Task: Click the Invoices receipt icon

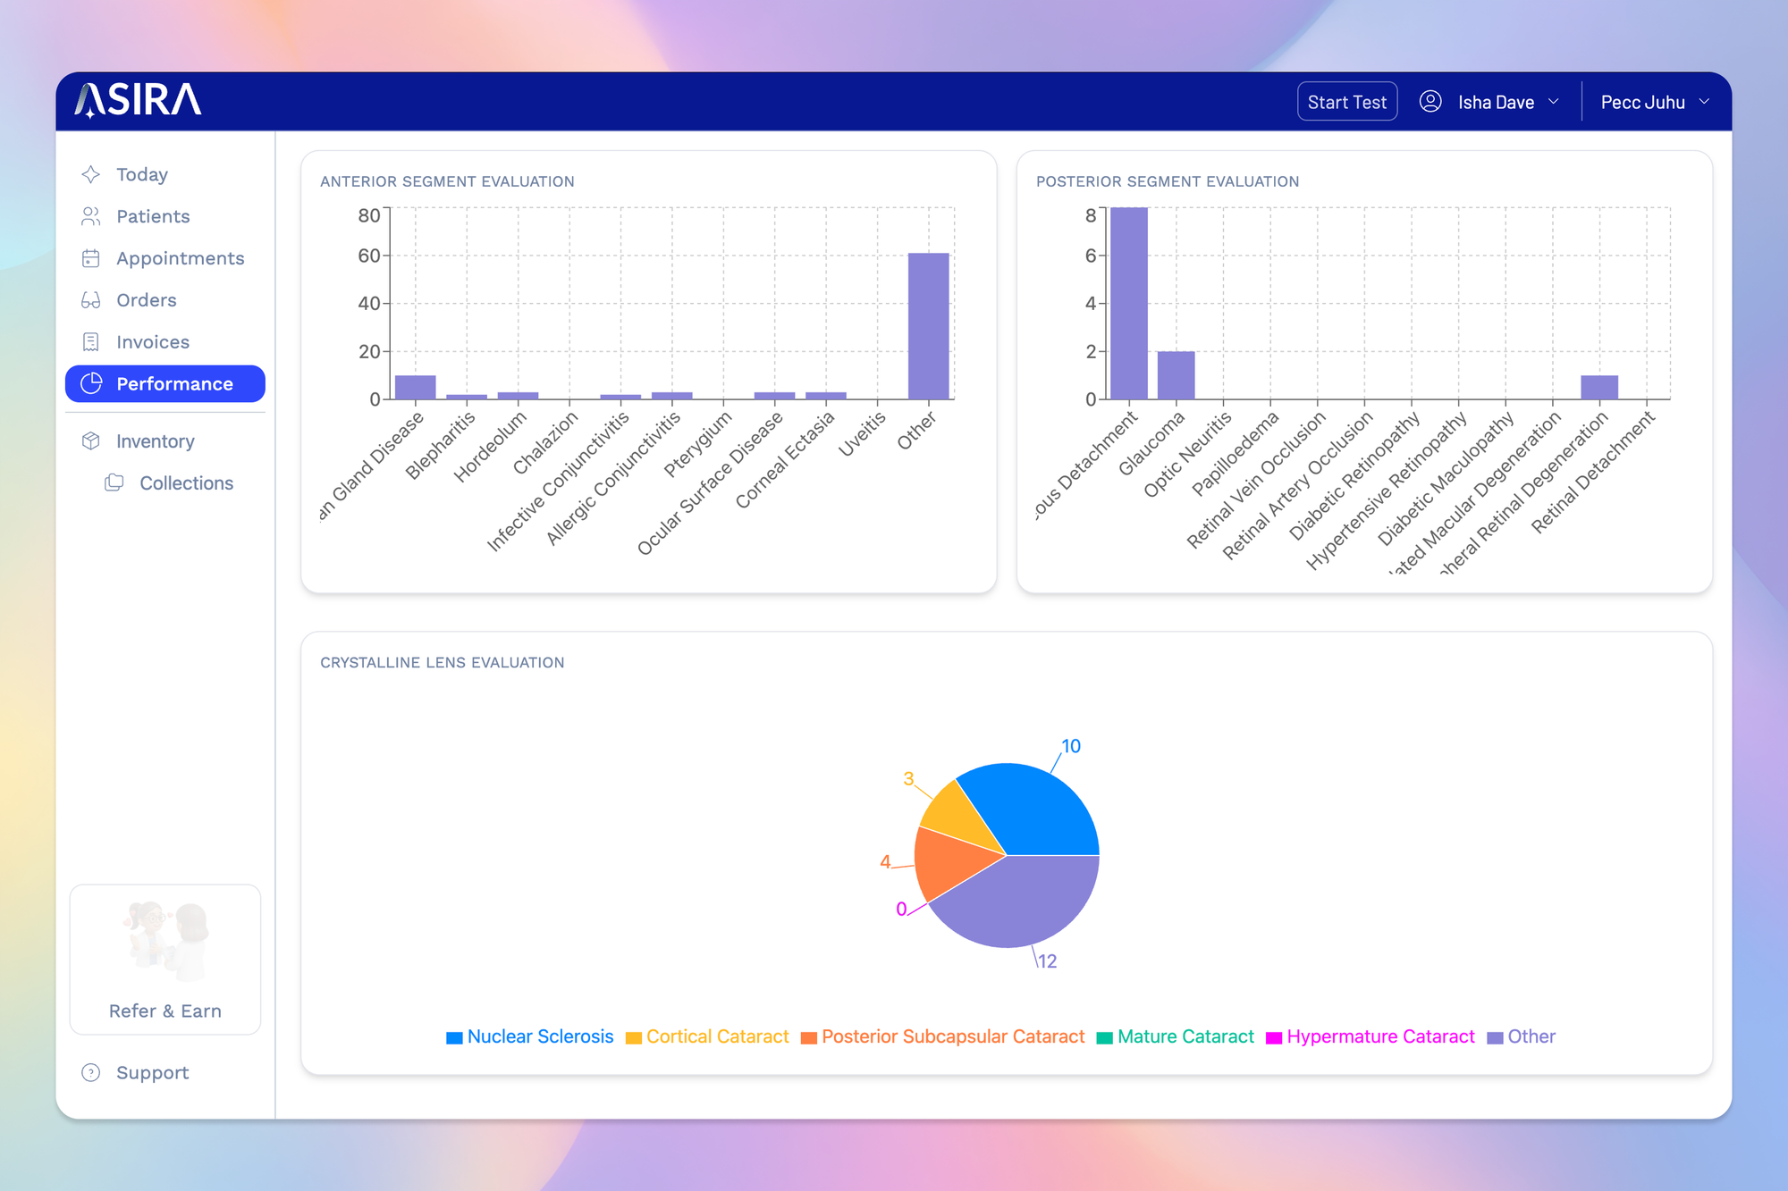Action: coord(90,342)
